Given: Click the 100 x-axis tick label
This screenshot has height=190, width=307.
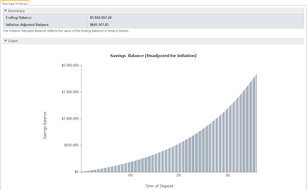Looking at the screenshot, I should (130, 175).
